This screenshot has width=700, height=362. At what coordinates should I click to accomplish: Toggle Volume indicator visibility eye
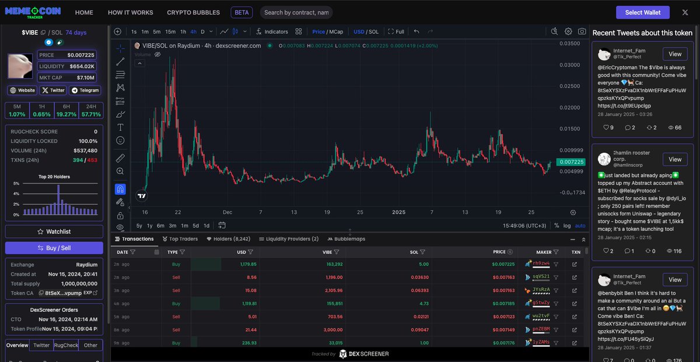pos(157,54)
